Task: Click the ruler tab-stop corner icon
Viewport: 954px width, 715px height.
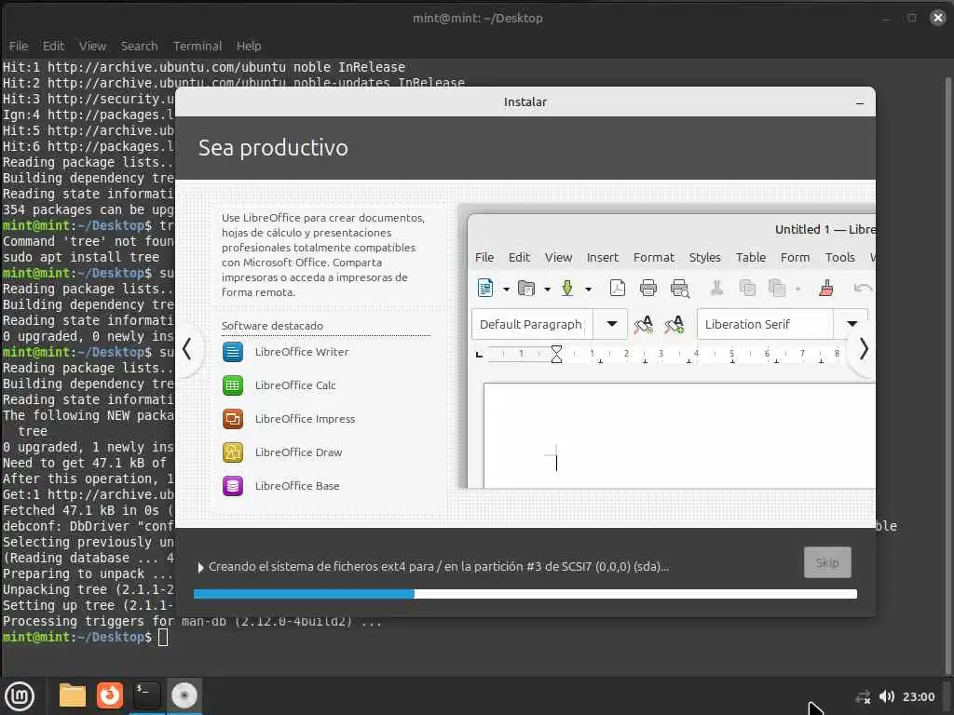Action: pos(480,355)
